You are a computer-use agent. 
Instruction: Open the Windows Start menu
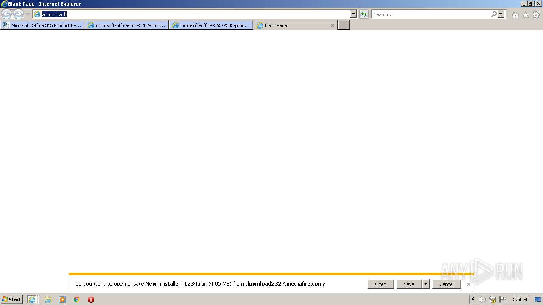12,299
